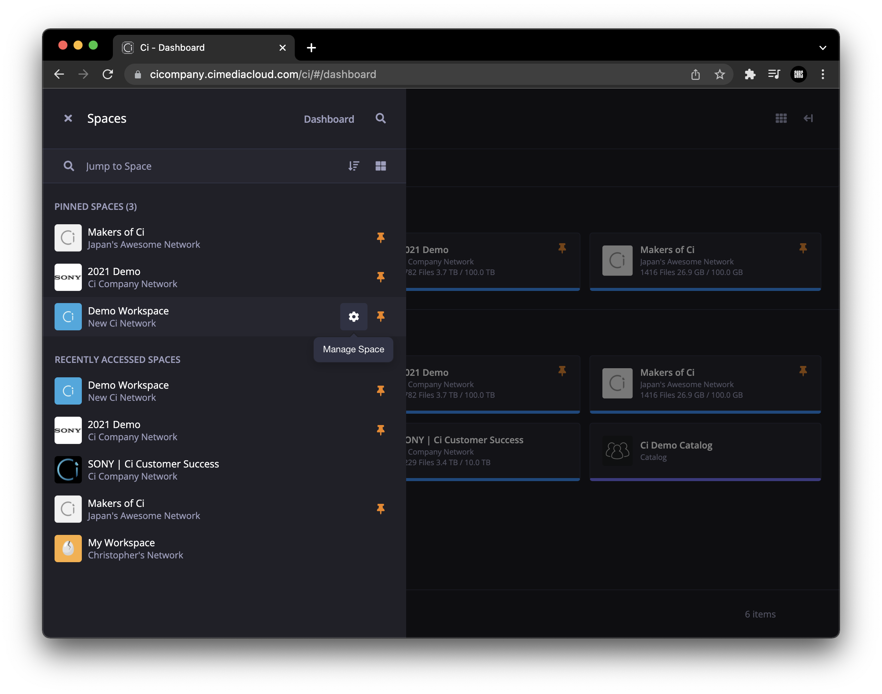Unpin 2021 Demo in Pinned Spaces
The height and width of the screenshot is (694, 882).
pos(380,277)
